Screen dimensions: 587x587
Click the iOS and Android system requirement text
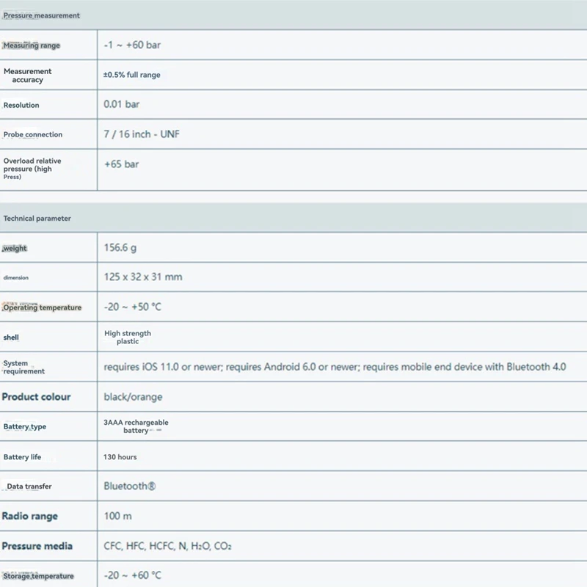coord(335,367)
